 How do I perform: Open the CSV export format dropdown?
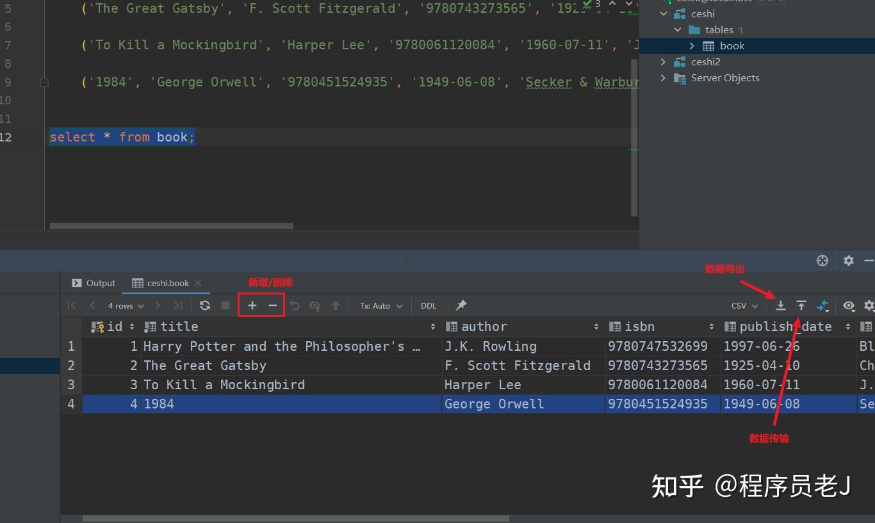743,305
